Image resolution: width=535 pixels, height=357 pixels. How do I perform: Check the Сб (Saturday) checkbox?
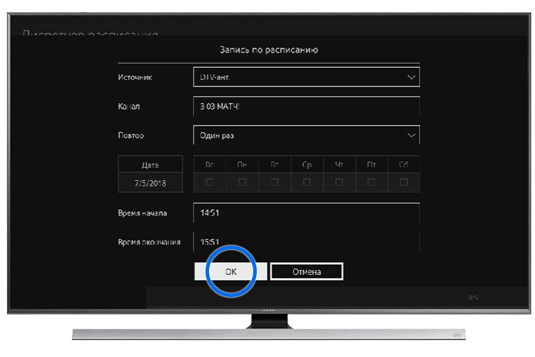tap(404, 182)
